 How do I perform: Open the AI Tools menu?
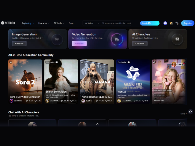[x=59, y=23]
